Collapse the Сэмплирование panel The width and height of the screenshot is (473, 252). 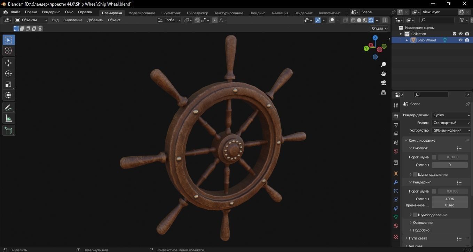(x=422, y=140)
